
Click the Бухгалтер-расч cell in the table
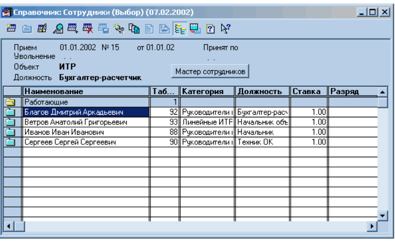click(x=262, y=112)
